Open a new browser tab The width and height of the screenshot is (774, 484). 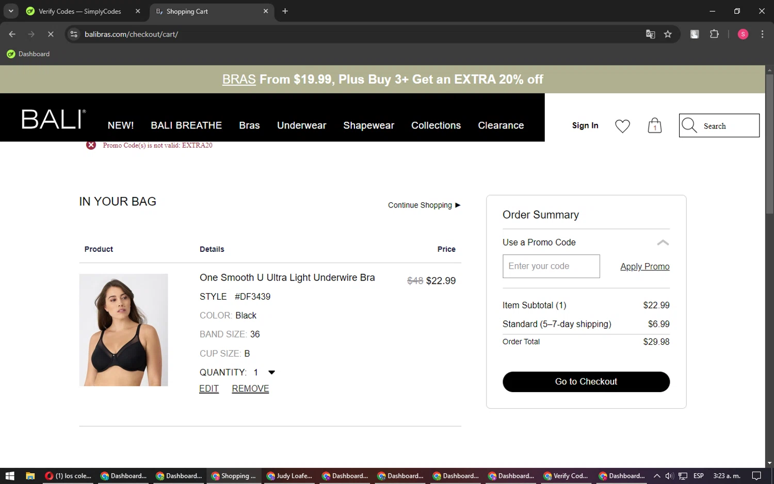click(285, 11)
